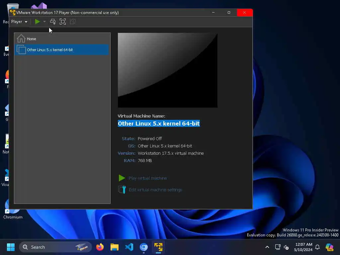Select Other Linux 5.x kernel 64-bit VM entry
Screen dimensions: 340x255
point(61,50)
